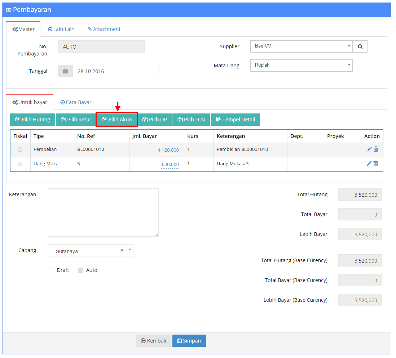Tick the Fiskal checkbox for Uang Muka
This screenshot has height=358, width=396.
(x=20, y=165)
